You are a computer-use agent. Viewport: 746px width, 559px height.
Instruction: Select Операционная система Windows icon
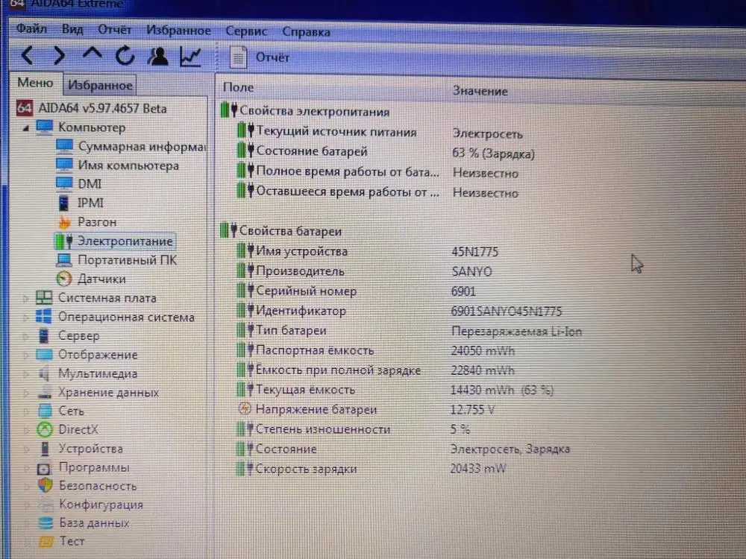[44, 317]
